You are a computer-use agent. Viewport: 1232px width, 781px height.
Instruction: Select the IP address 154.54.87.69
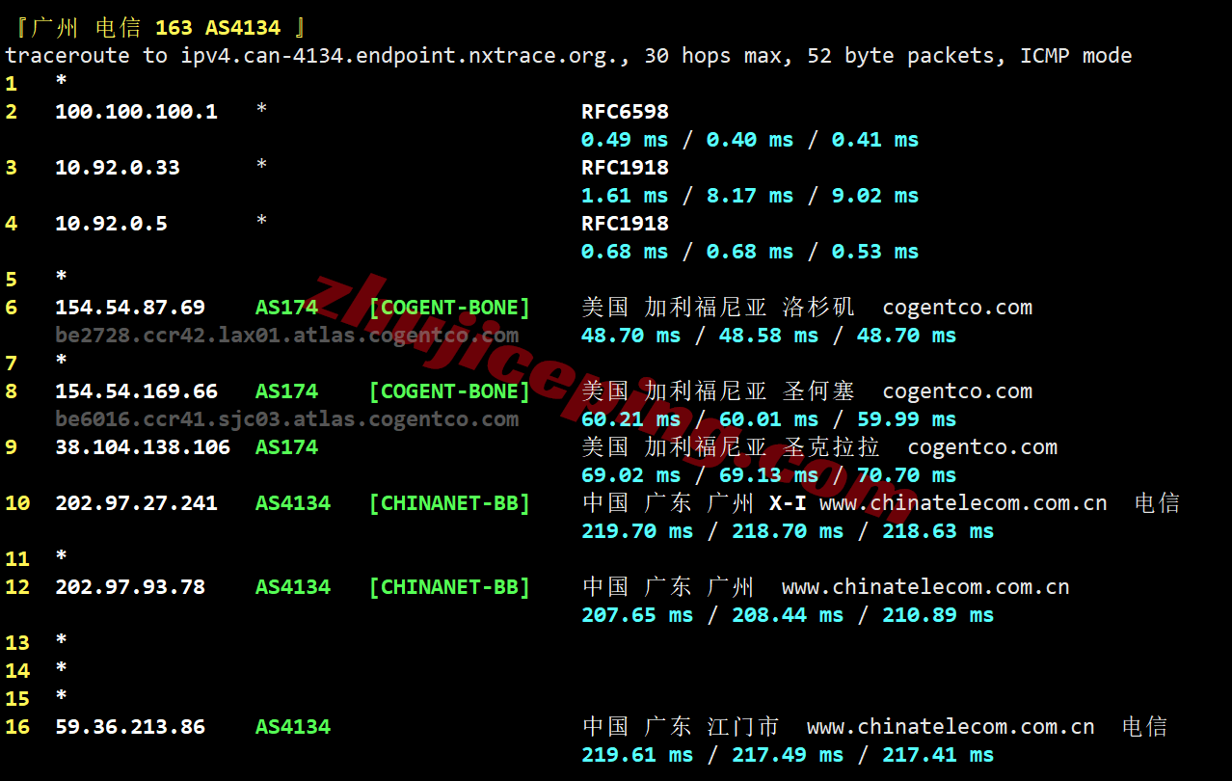[130, 308]
